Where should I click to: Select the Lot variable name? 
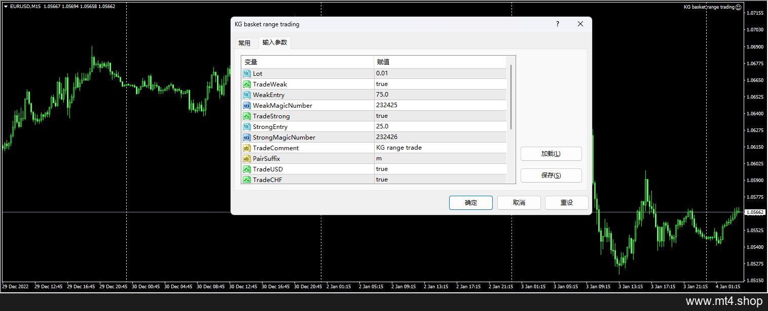pyautogui.click(x=258, y=74)
